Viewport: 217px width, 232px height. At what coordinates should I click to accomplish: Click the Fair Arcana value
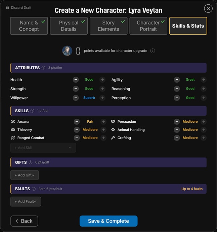[90, 122]
